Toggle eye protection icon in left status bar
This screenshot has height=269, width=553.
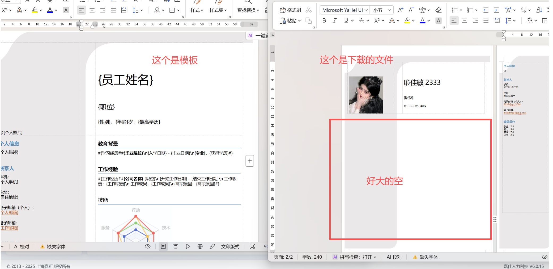(x=148, y=246)
